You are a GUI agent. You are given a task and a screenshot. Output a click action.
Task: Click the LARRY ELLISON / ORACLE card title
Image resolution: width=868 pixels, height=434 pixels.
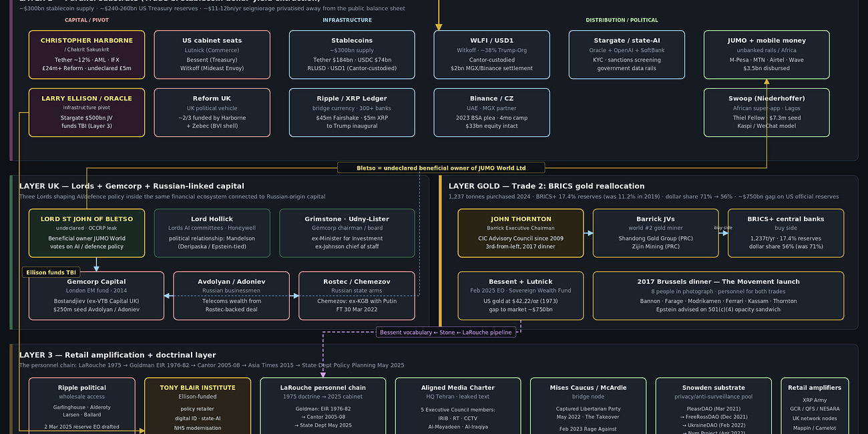[87, 99]
